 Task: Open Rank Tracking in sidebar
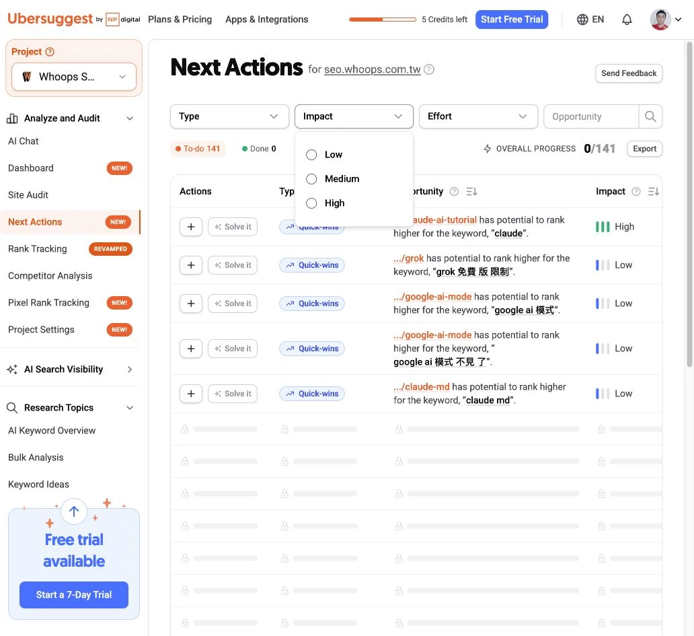[x=38, y=249]
